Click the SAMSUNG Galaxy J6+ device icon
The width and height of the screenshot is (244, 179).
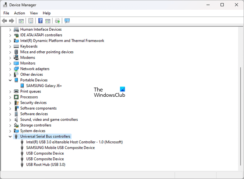(22, 86)
